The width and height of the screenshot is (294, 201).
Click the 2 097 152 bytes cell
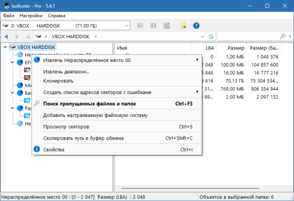[267, 97]
